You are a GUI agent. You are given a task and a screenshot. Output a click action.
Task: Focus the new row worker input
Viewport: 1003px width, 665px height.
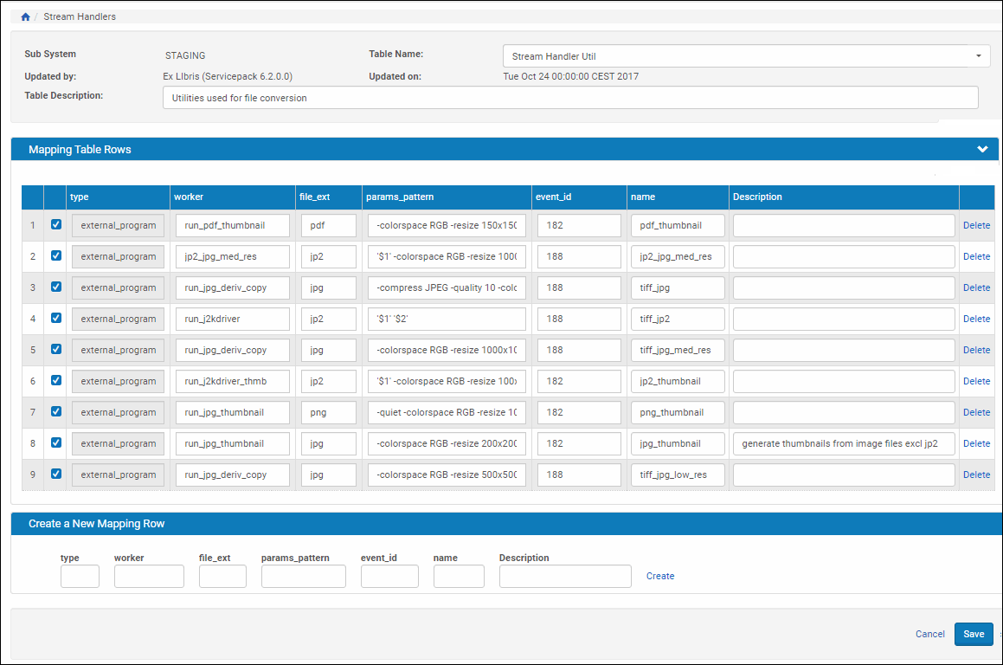click(x=149, y=577)
